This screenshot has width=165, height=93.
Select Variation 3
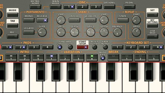(x=78, y=58)
